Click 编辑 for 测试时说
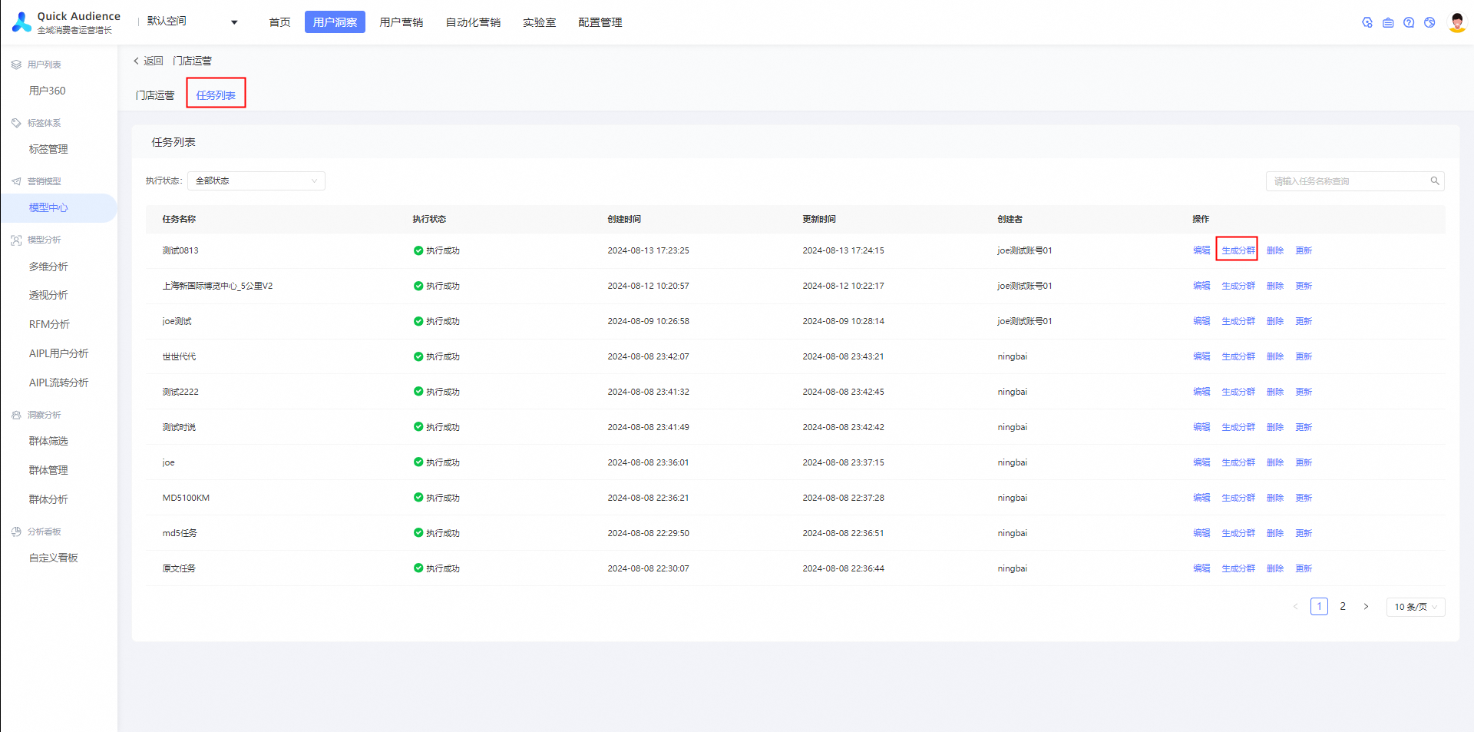Image resolution: width=1474 pixels, height=732 pixels. 1201,427
